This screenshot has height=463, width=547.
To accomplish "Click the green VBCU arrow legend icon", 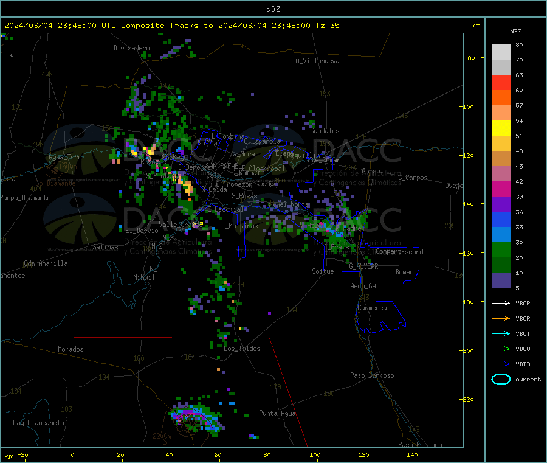I will [501, 349].
